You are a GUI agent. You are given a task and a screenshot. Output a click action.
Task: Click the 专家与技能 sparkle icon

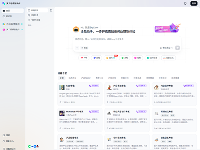click(29, 20)
